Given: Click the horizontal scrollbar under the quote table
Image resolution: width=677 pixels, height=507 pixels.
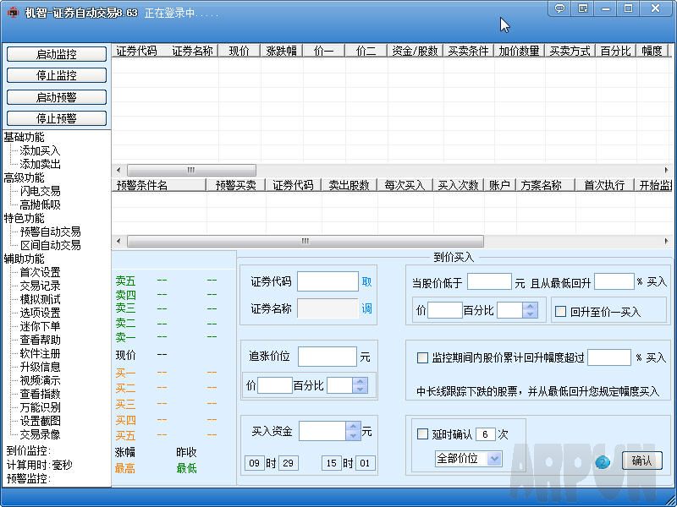Looking at the screenshot, I should [190, 169].
